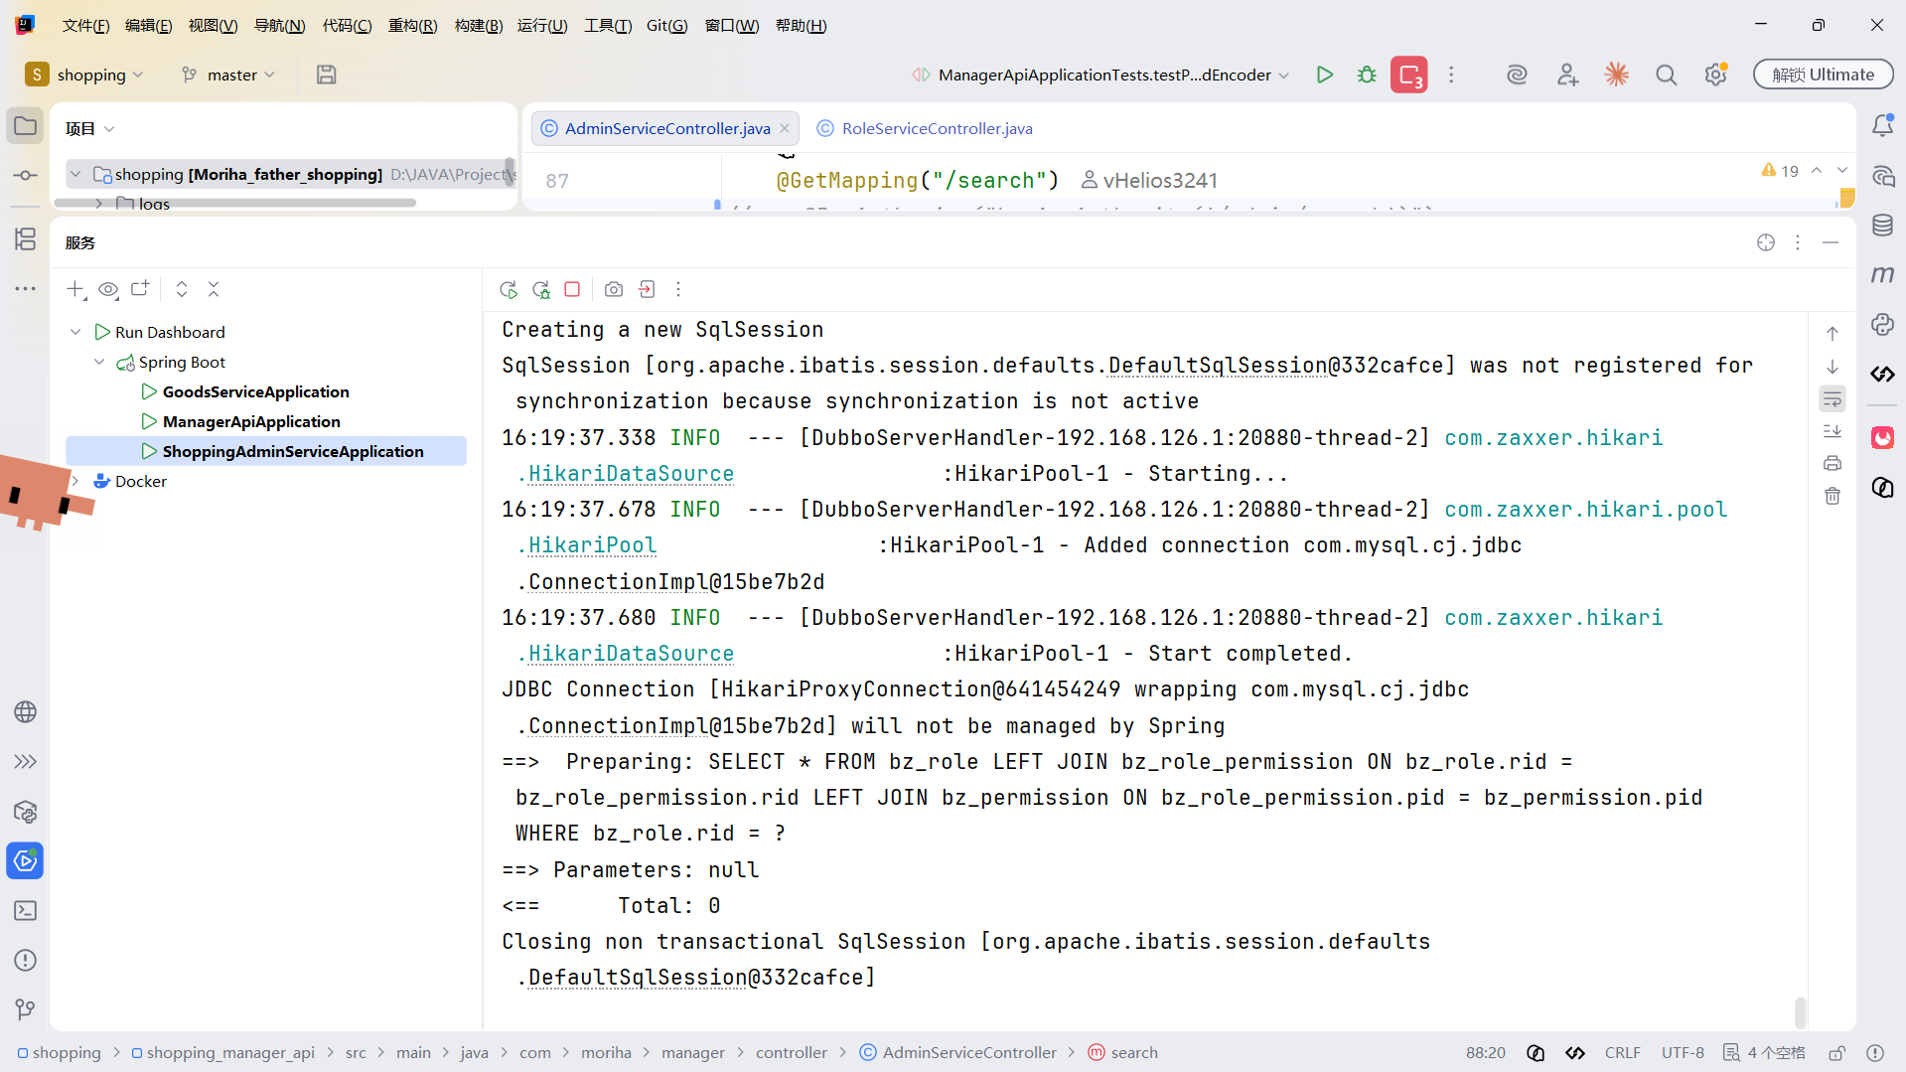Select the ManagerApiApplication service
This screenshot has height=1072, width=1906.
coord(251,421)
